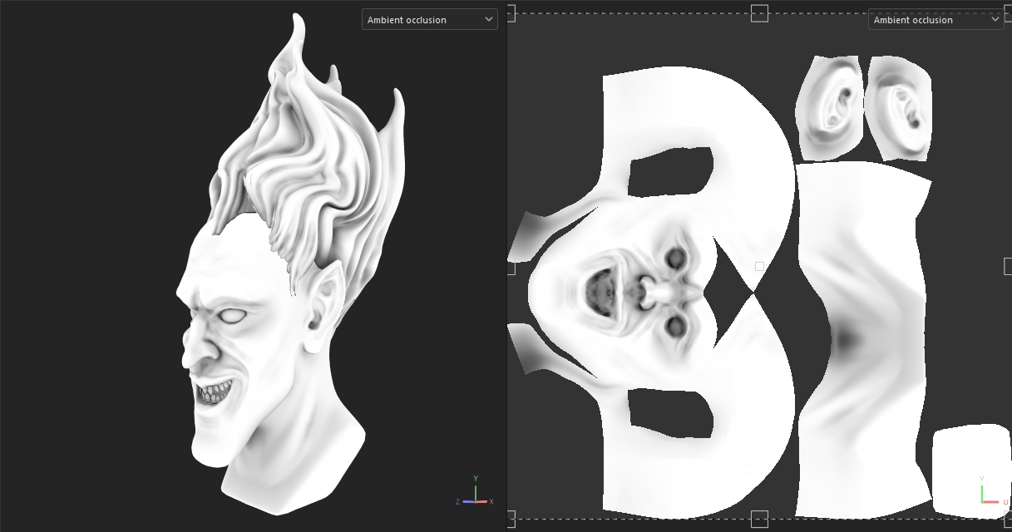Click the XYZ axis gizmo in 3D view

[475, 495]
